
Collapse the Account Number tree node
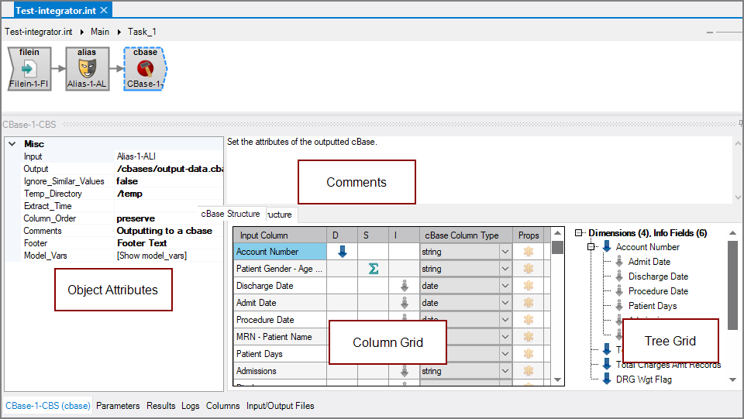click(591, 247)
